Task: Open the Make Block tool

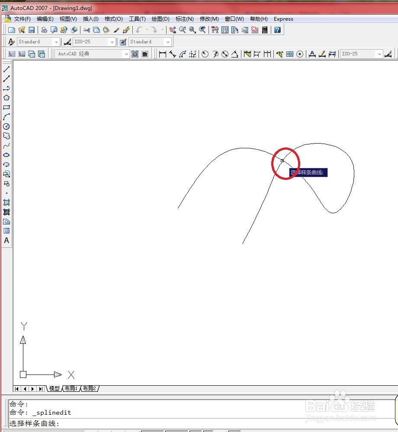Action: tap(6, 183)
